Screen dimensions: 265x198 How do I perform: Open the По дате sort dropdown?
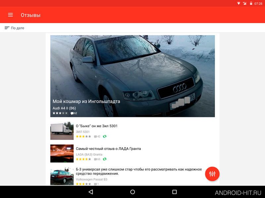[x=14, y=28]
